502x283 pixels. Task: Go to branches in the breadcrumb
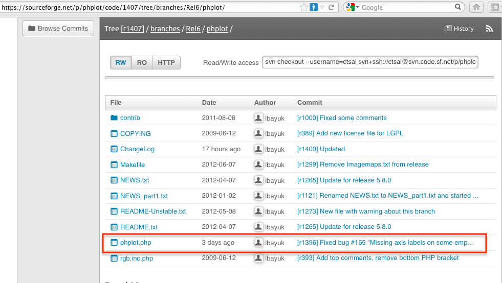165,29
